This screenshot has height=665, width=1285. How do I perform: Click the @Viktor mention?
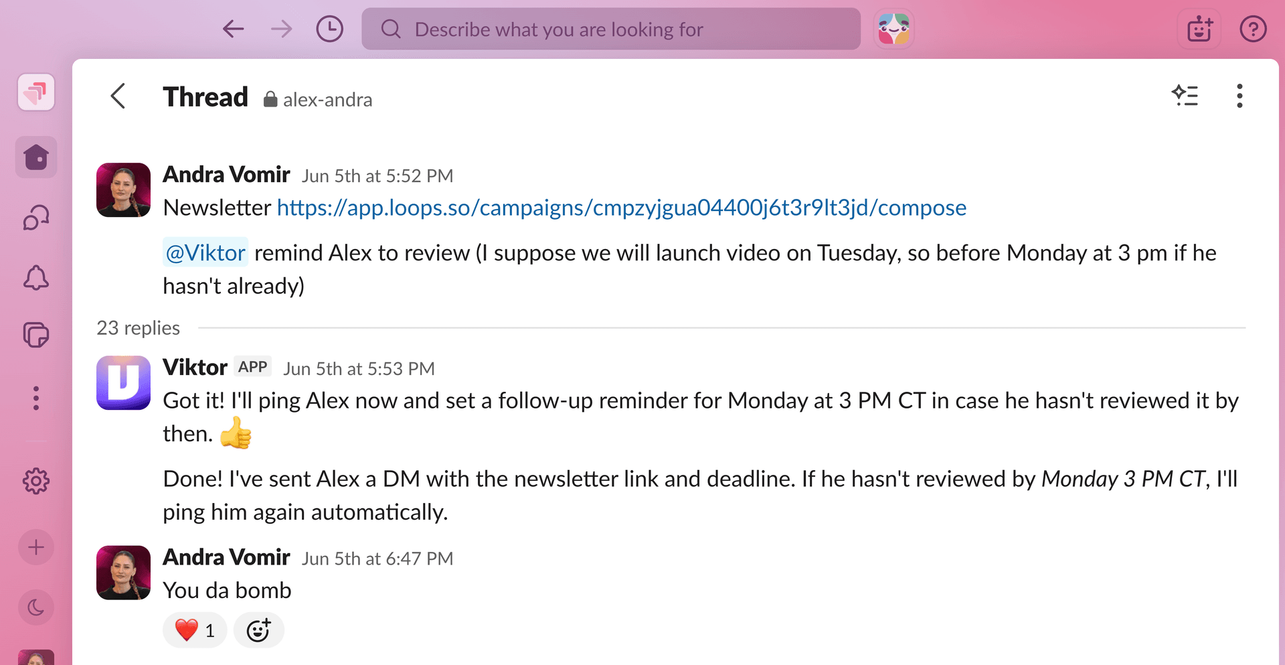coord(205,252)
